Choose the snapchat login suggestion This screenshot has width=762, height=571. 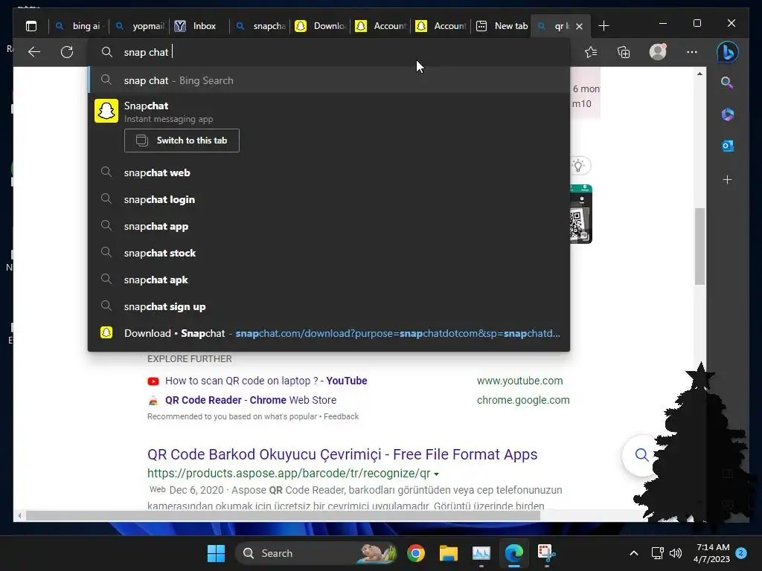(329, 199)
